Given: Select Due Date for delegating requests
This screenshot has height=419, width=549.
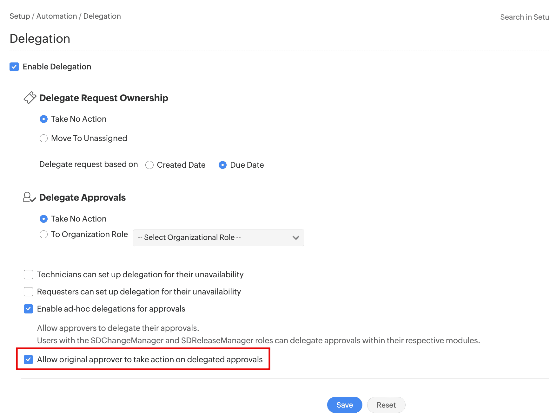Looking at the screenshot, I should (222, 165).
